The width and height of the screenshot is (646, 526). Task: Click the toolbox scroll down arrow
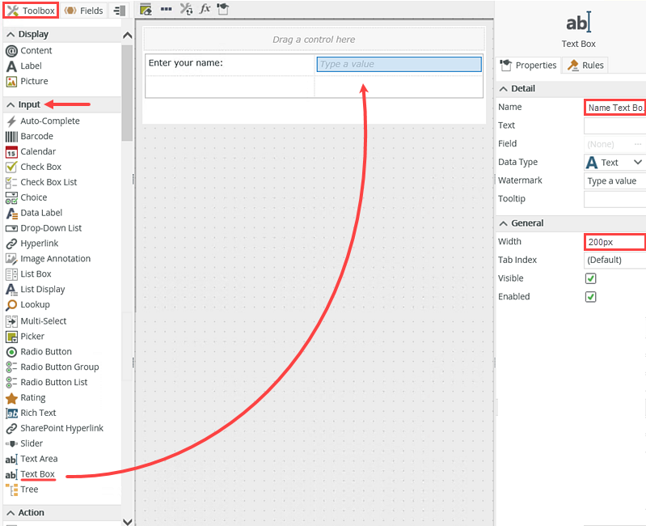127,521
